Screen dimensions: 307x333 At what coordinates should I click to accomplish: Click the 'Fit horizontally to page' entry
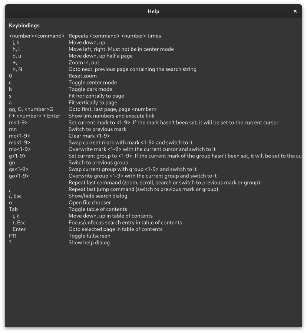click(x=96, y=96)
